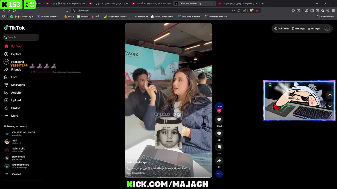
Task: Seek the red video progress bar
Action: point(168,177)
